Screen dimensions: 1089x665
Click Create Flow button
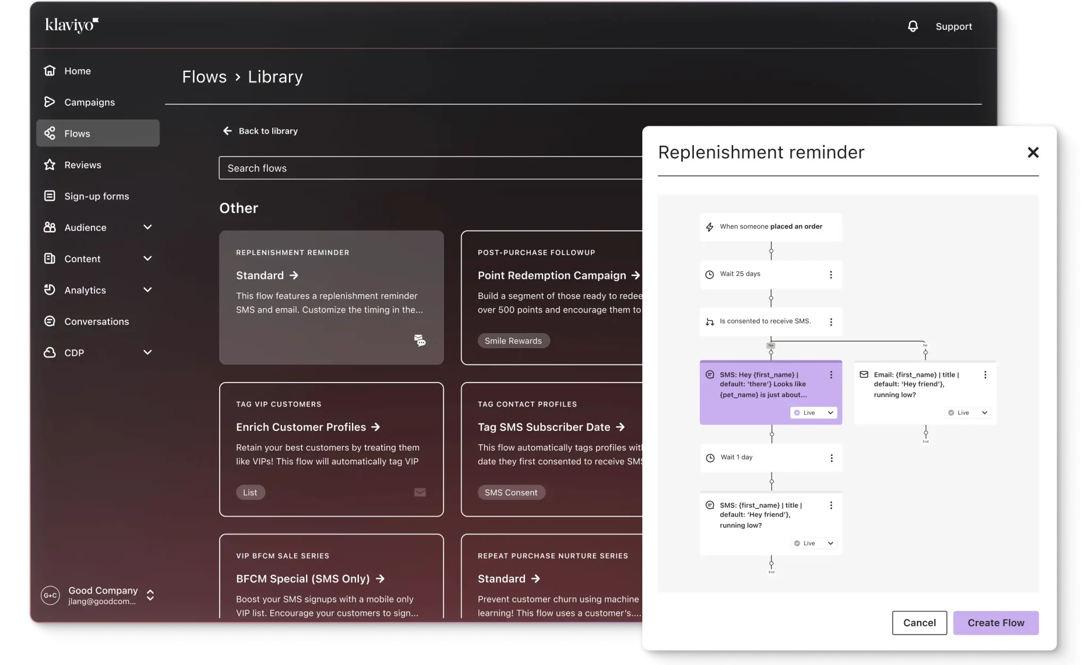click(x=996, y=622)
